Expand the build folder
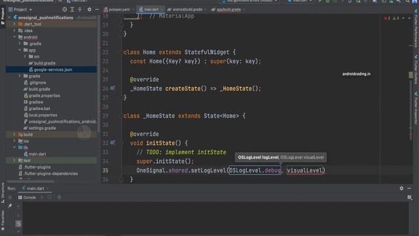Image resolution: width=419 pixels, height=236 pixels. [14, 134]
